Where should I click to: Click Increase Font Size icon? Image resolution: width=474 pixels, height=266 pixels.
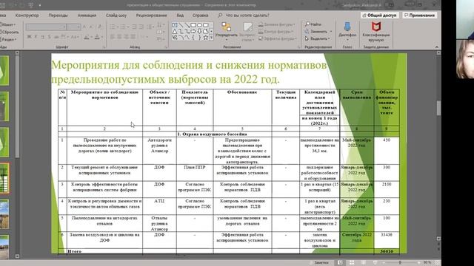[x=84, y=27]
